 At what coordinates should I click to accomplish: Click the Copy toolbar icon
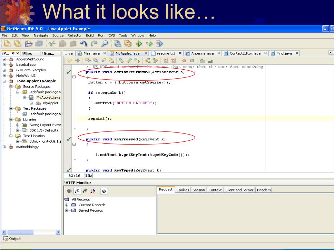pyautogui.click(x=62, y=44)
